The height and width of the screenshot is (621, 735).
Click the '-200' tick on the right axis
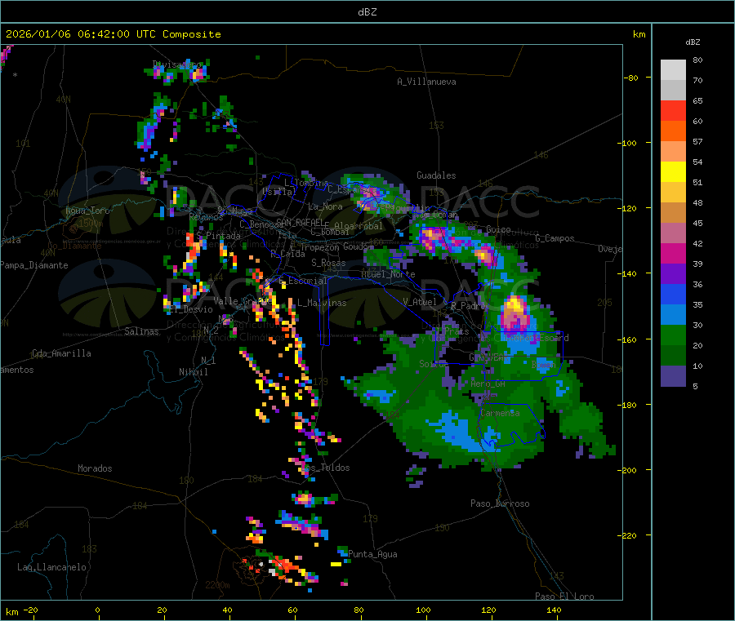coord(627,470)
